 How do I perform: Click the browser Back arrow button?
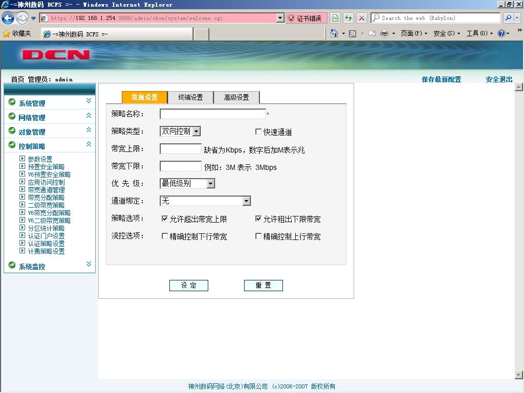(8, 18)
